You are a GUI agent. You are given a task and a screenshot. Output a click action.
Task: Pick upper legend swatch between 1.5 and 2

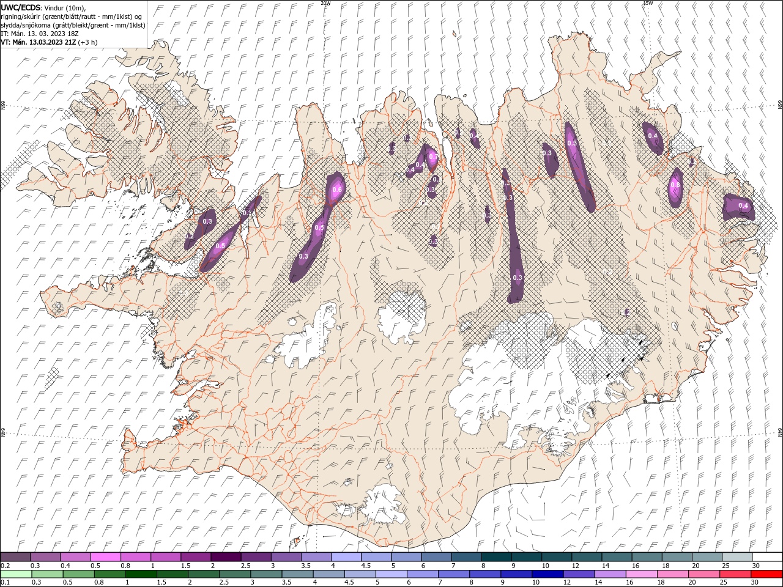pyautogui.click(x=196, y=557)
